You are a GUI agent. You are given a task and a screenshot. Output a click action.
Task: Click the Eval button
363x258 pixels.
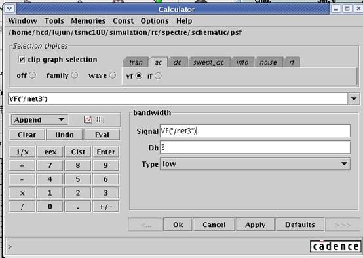click(102, 135)
